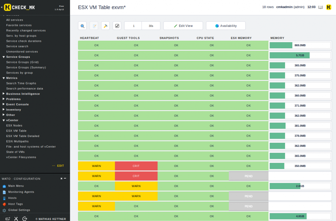Screen dimensions: 336x221
Task: Toggle the 30s page refresh setting
Action: coord(151,26)
